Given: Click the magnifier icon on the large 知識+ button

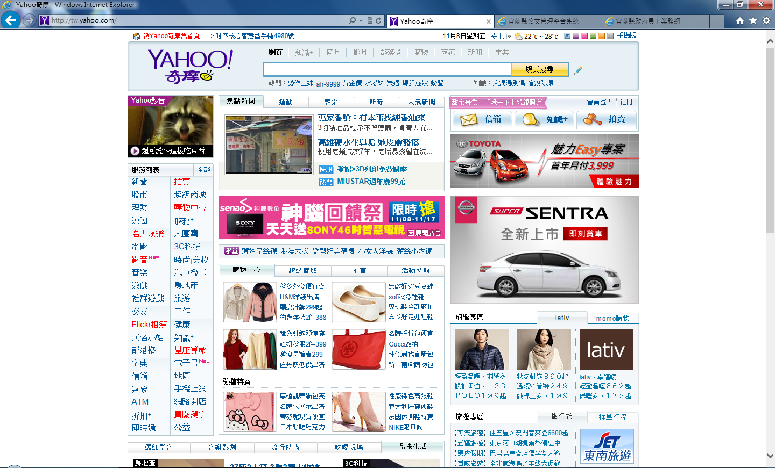Looking at the screenshot, I should pos(531,119).
